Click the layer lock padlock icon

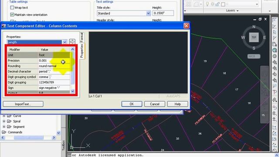coord(218,4)
